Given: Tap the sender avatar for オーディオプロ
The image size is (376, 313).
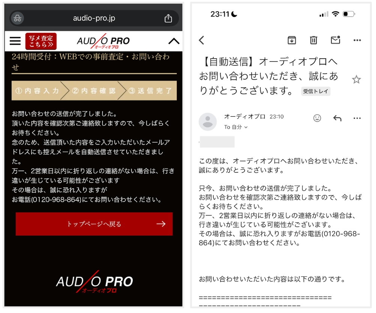Looking at the screenshot, I should point(208,122).
